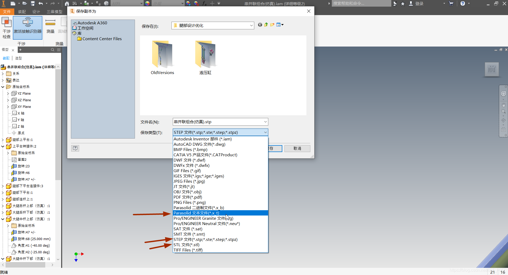Select Autodesk Inventor 部件 (*.iam) file type
Viewport: 508px width, 275px height.
220,139
